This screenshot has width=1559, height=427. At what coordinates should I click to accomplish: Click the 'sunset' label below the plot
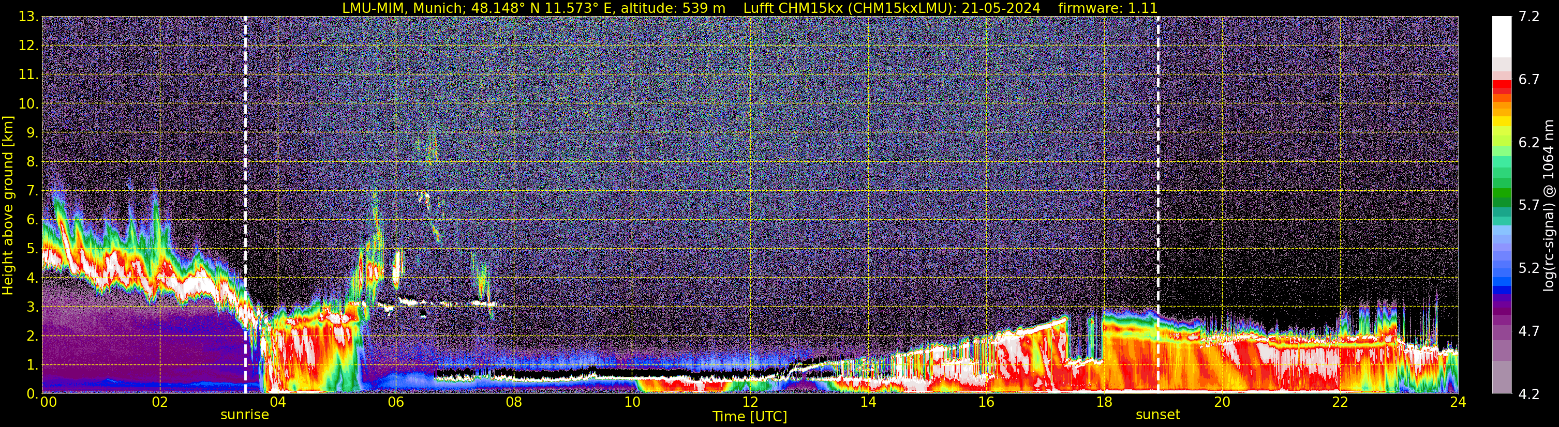(1158, 415)
